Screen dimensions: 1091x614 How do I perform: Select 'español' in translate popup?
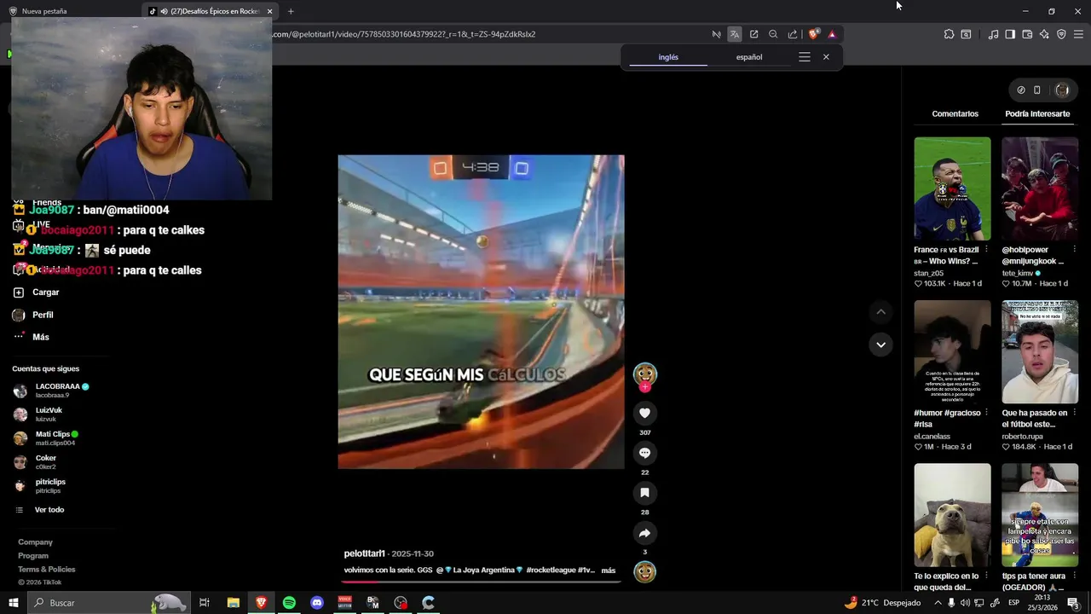[749, 57]
